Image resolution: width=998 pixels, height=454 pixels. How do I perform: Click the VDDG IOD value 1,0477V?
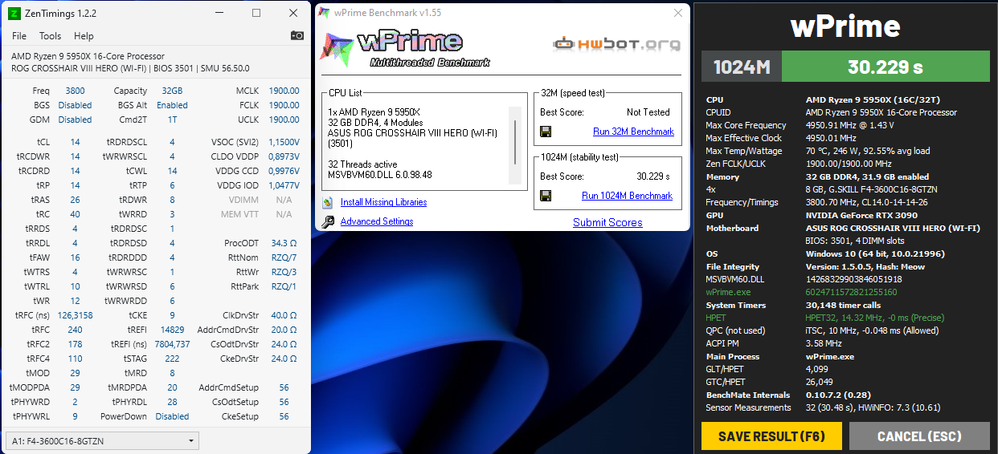coord(284,185)
